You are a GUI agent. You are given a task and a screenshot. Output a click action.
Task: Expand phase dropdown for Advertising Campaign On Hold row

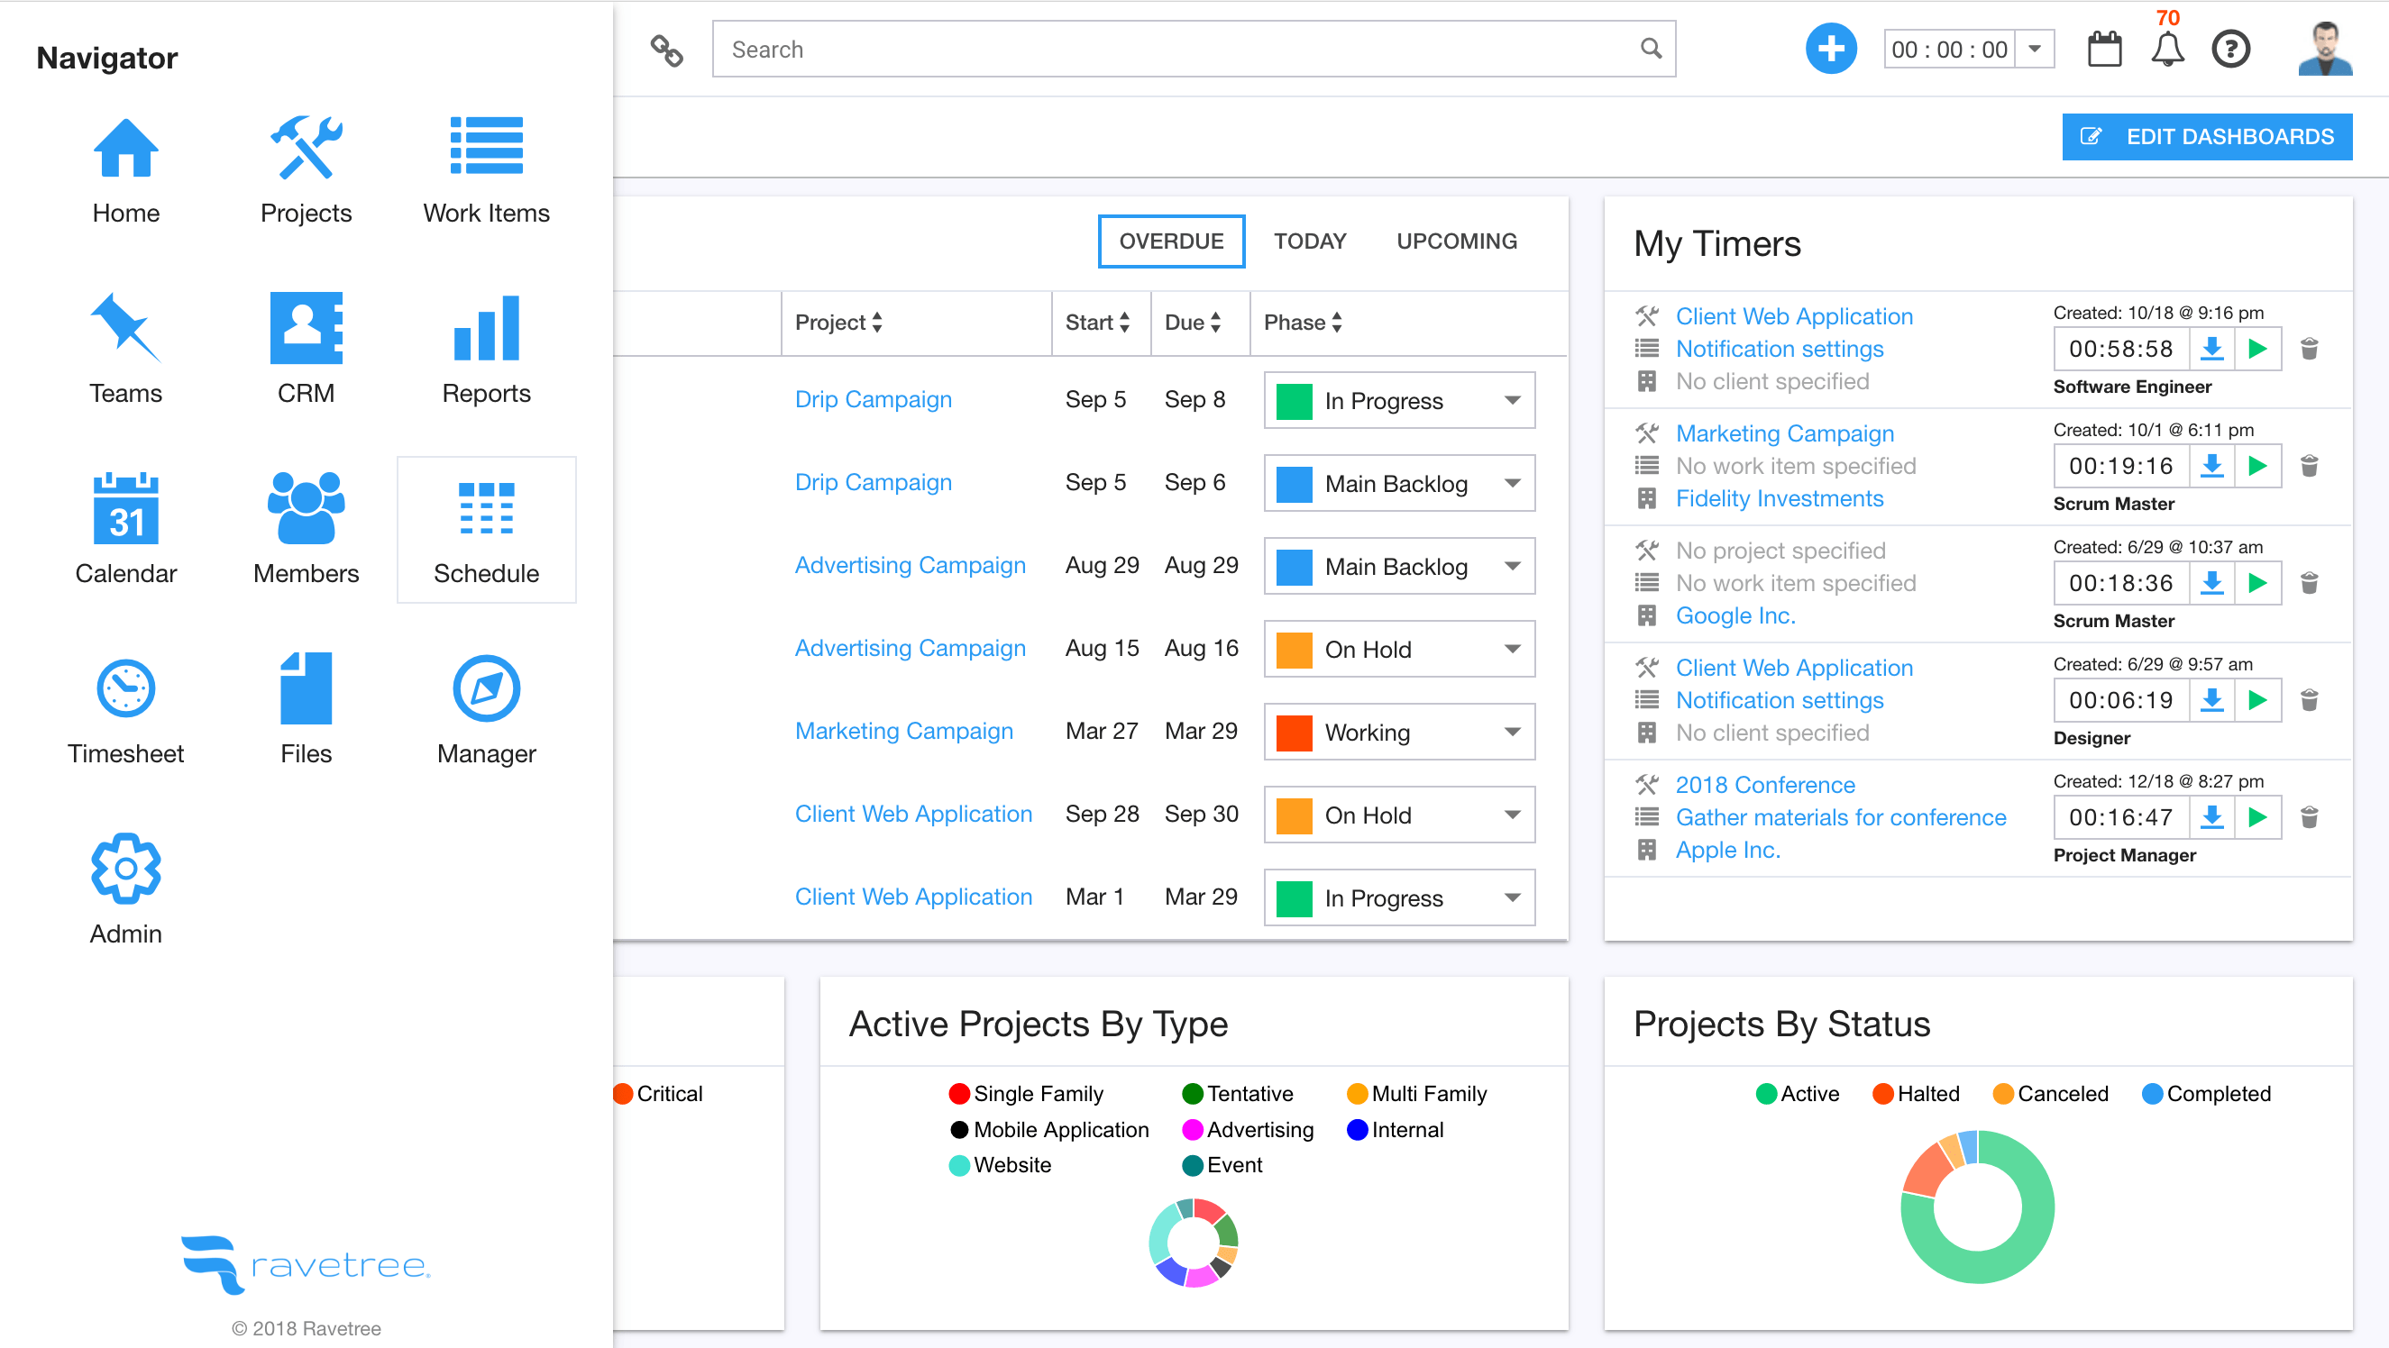(1511, 650)
